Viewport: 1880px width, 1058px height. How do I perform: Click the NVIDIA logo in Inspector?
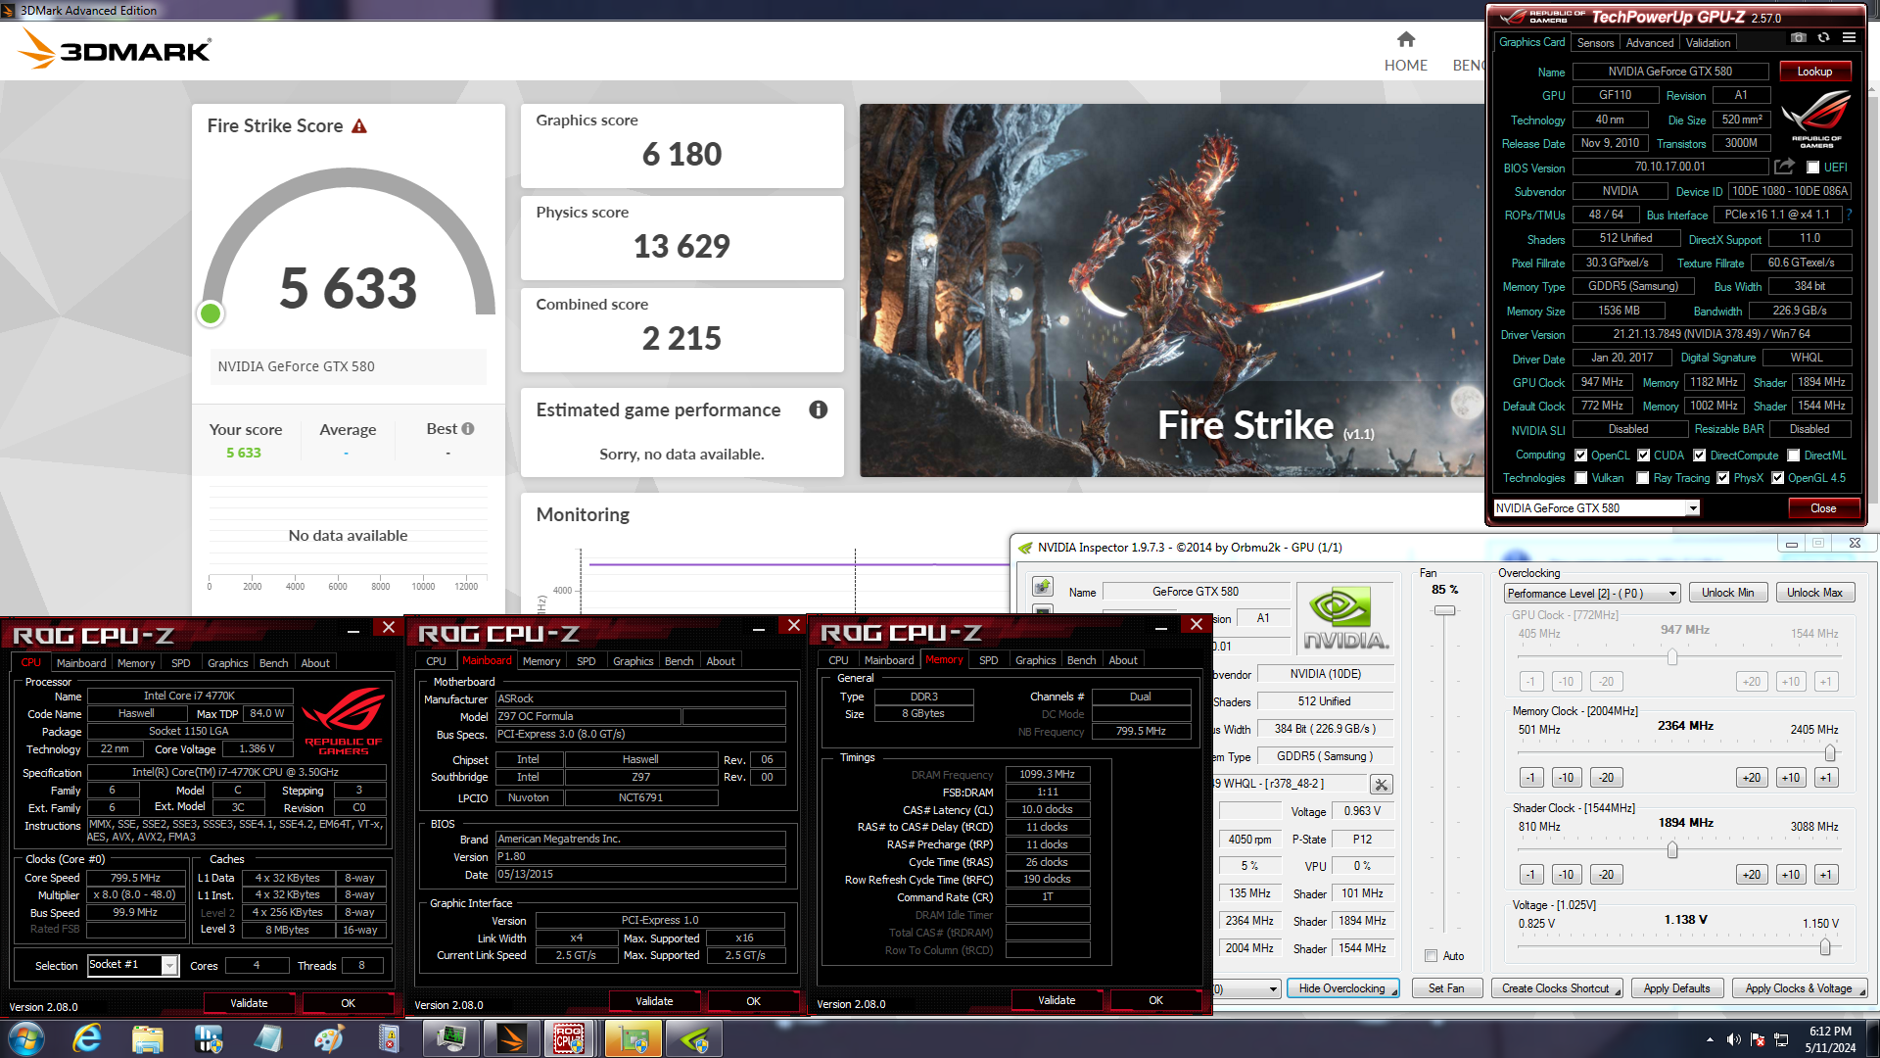click(x=1345, y=619)
